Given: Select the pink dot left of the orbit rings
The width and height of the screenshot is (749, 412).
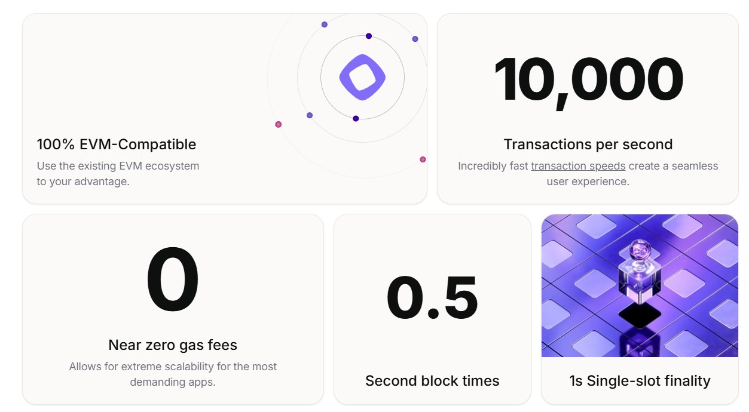Looking at the screenshot, I should point(278,124).
